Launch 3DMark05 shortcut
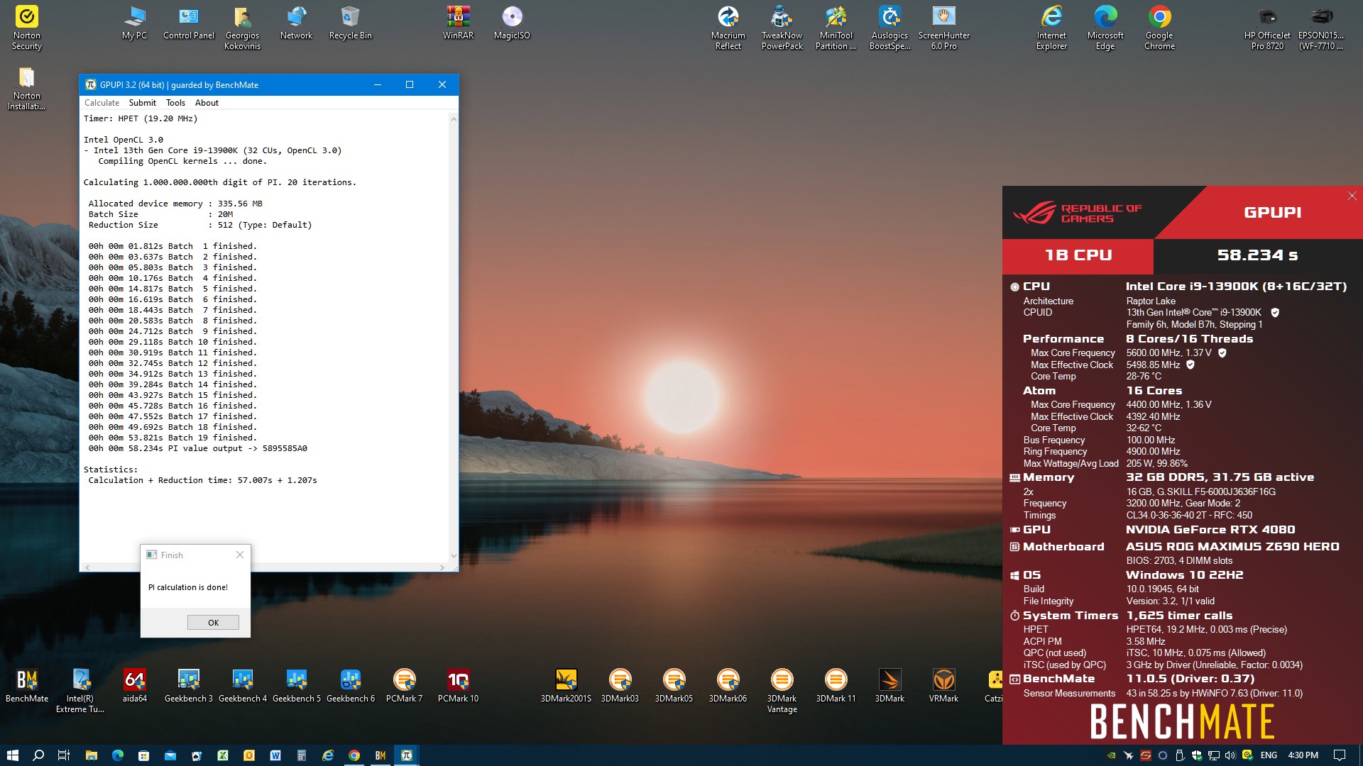 pos(674,686)
